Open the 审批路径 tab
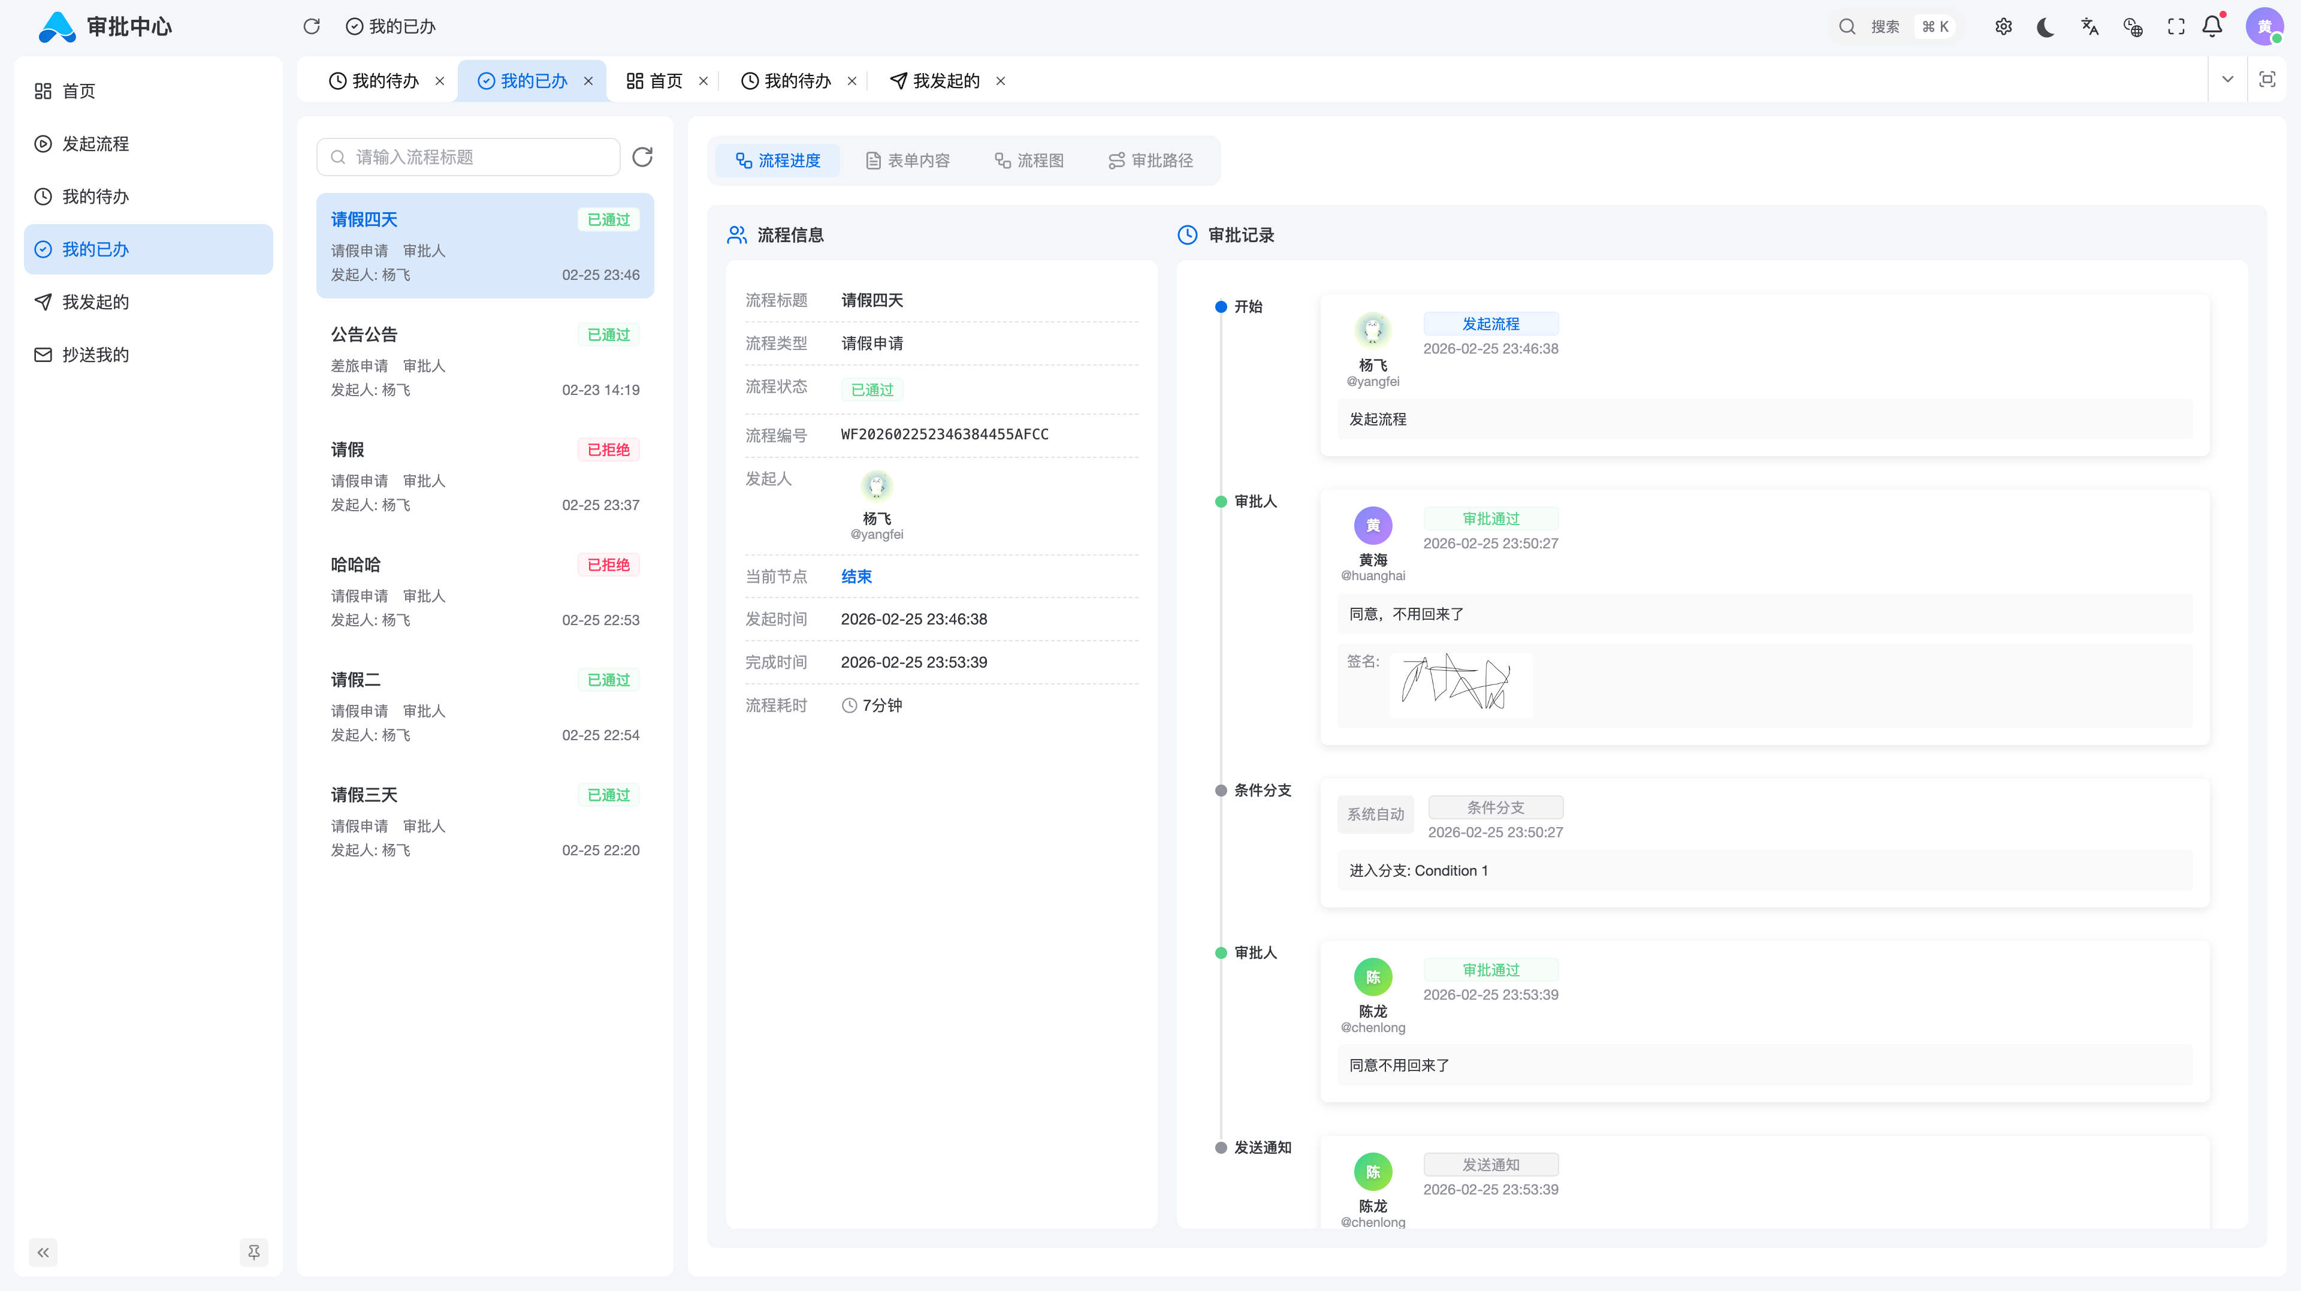Image resolution: width=2301 pixels, height=1291 pixels. point(1150,161)
